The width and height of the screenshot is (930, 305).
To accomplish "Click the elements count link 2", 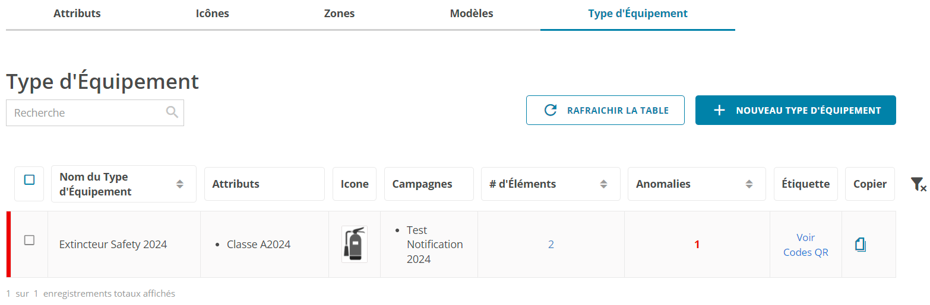I will (x=551, y=244).
